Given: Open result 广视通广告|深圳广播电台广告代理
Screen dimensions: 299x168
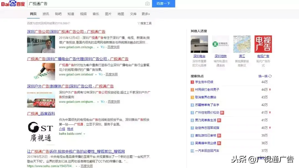Looking at the screenshot, I should click(x=78, y=59).
